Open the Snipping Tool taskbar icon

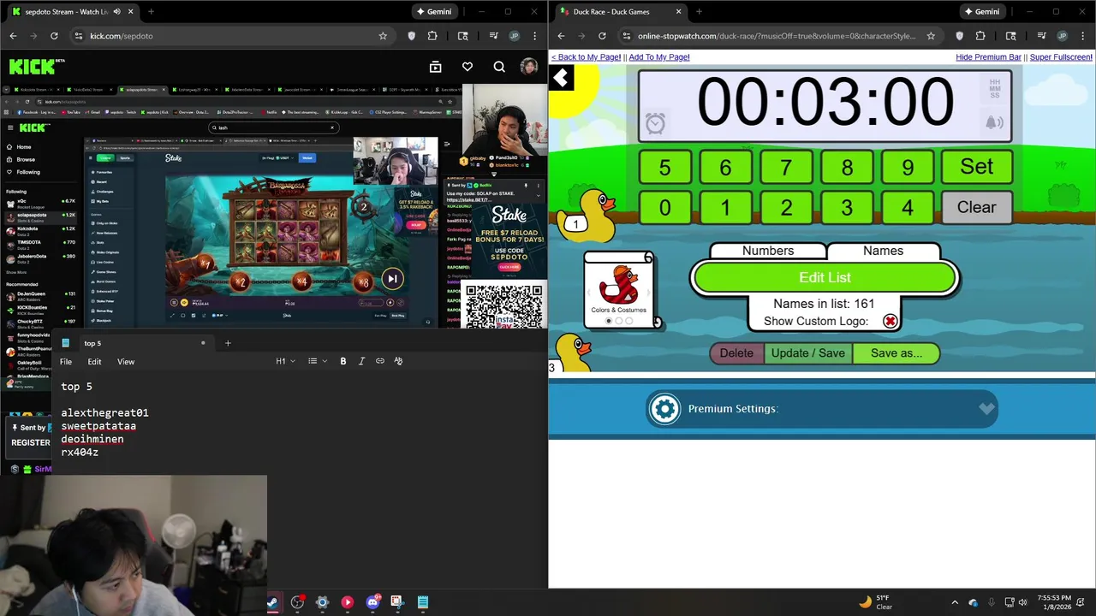[396, 602]
